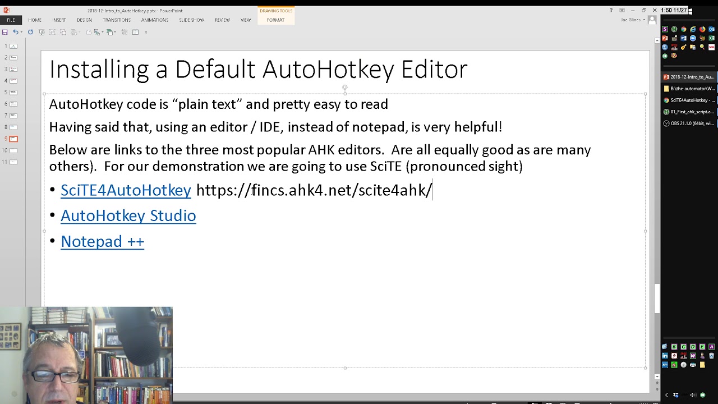Click the line 'AutoHotkey code is plain text'
Image resolution: width=718 pixels, height=404 pixels.
tap(219, 104)
